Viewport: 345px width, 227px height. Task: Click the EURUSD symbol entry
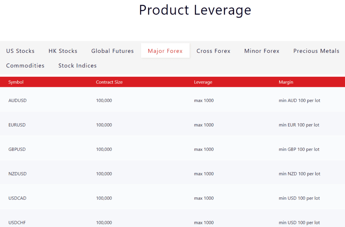coord(17,125)
